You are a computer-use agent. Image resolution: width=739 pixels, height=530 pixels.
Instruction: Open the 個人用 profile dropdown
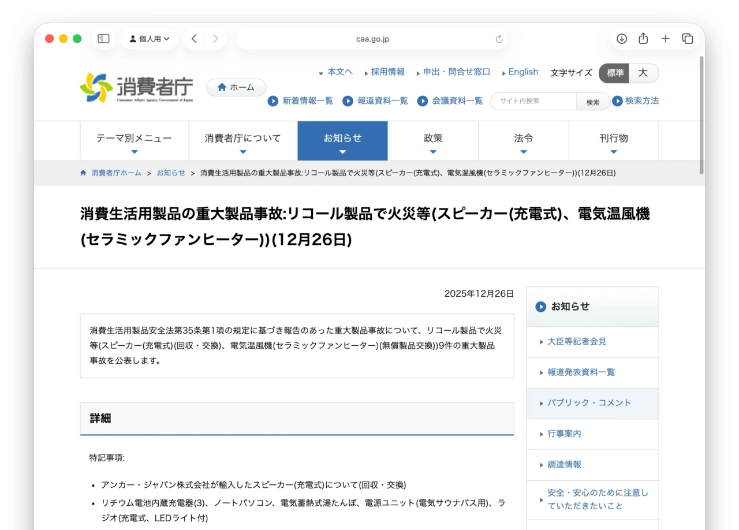(x=149, y=39)
